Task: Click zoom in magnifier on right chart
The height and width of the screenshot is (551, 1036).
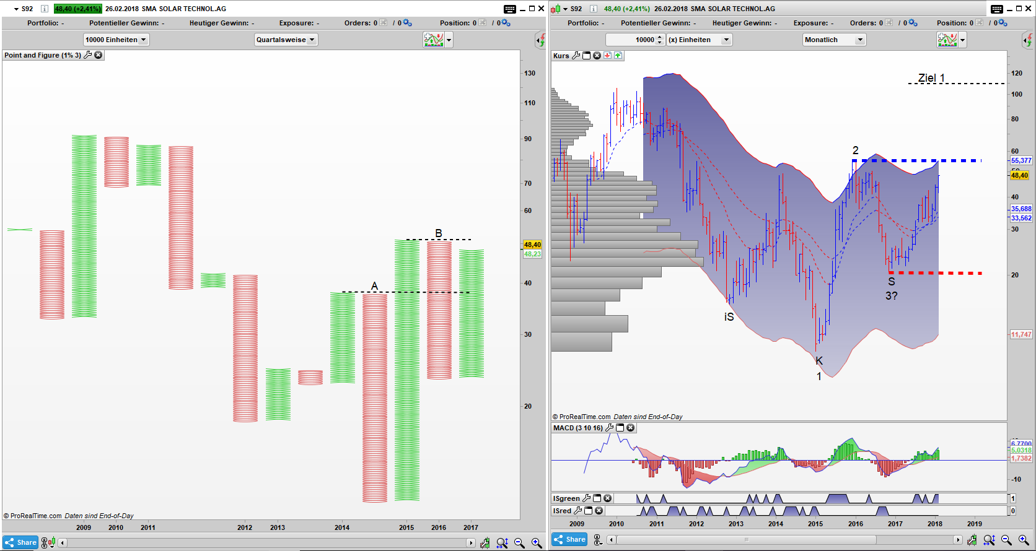Action: click(1024, 540)
